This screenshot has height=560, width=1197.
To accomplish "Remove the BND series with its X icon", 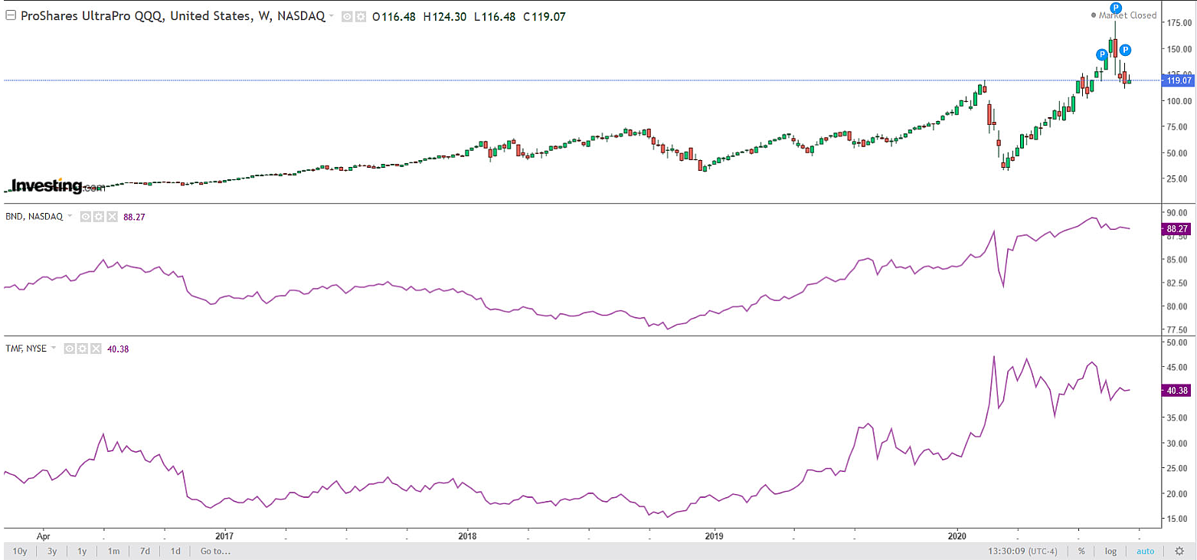I will (112, 217).
